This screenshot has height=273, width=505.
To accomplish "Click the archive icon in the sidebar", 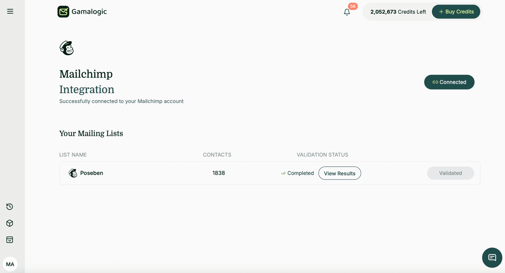I will coord(10,240).
